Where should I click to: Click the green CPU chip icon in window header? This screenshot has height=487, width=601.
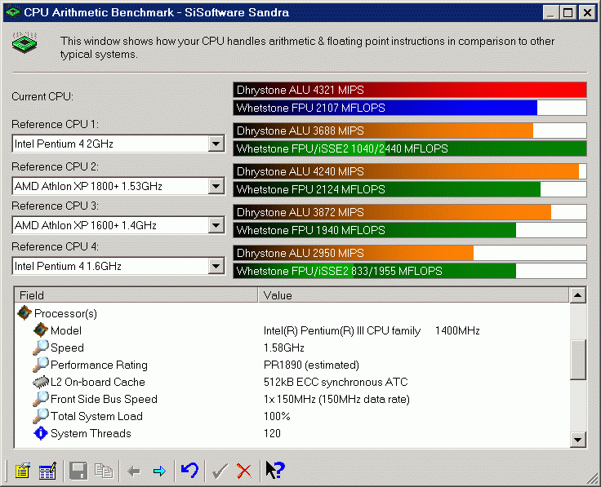[x=24, y=42]
